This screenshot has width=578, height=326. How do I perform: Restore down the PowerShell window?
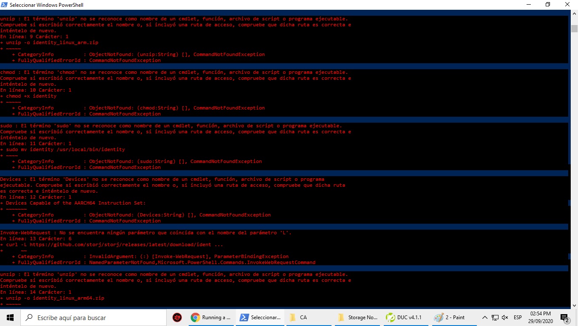pyautogui.click(x=548, y=5)
